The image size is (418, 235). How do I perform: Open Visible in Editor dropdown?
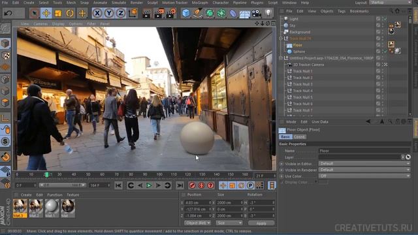(x=364, y=164)
